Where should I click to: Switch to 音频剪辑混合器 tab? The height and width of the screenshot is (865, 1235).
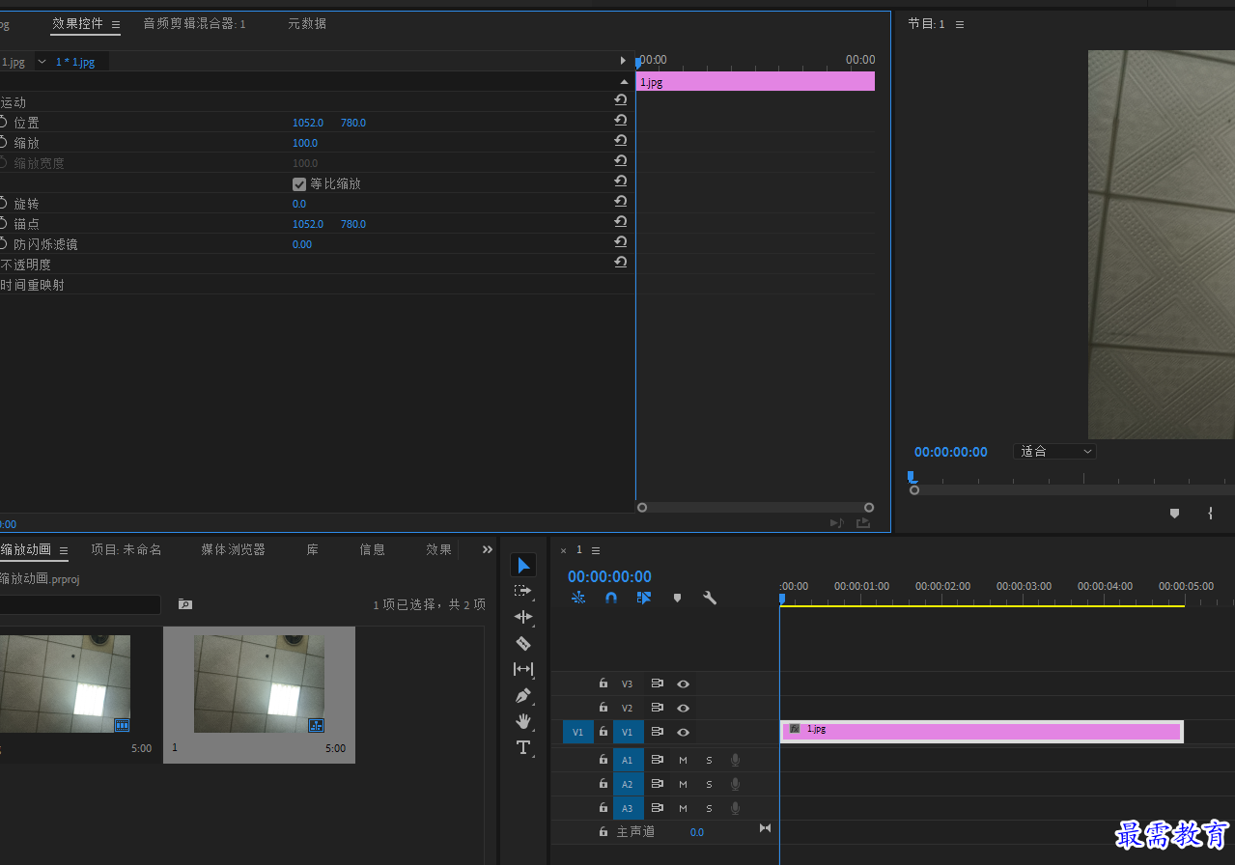pyautogui.click(x=194, y=23)
